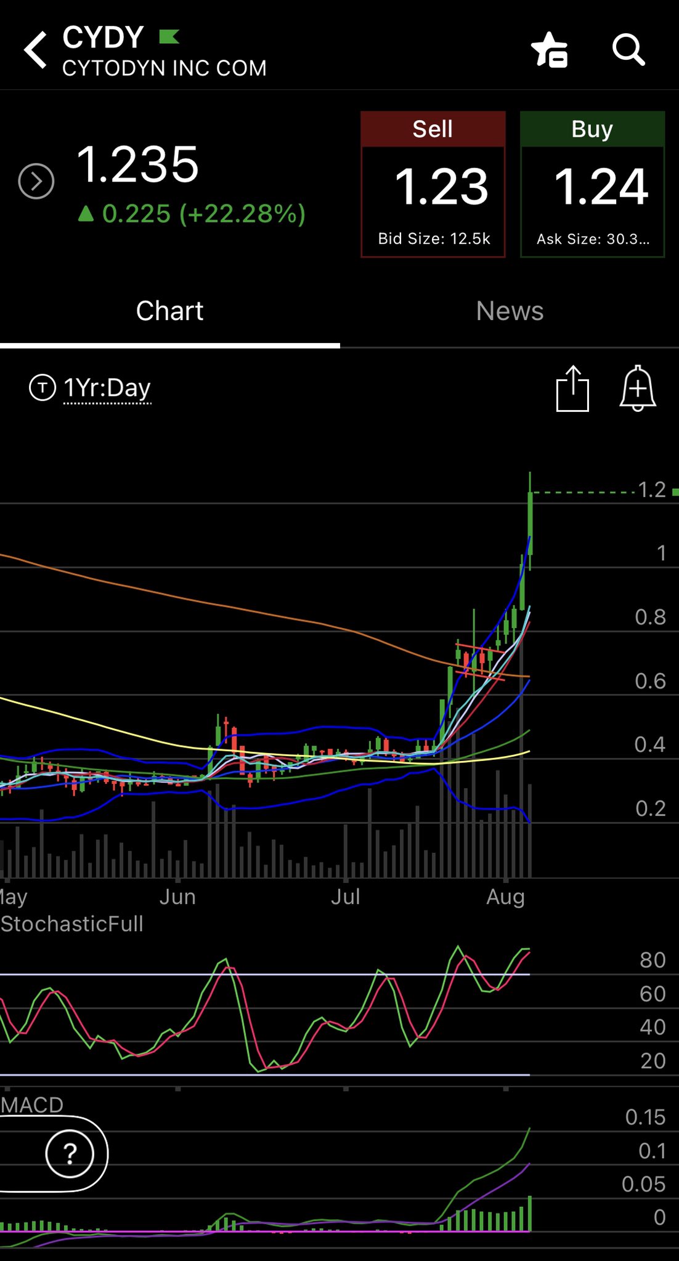The width and height of the screenshot is (679, 1261).
Task: Tap the last price 1.235
Action: click(137, 164)
